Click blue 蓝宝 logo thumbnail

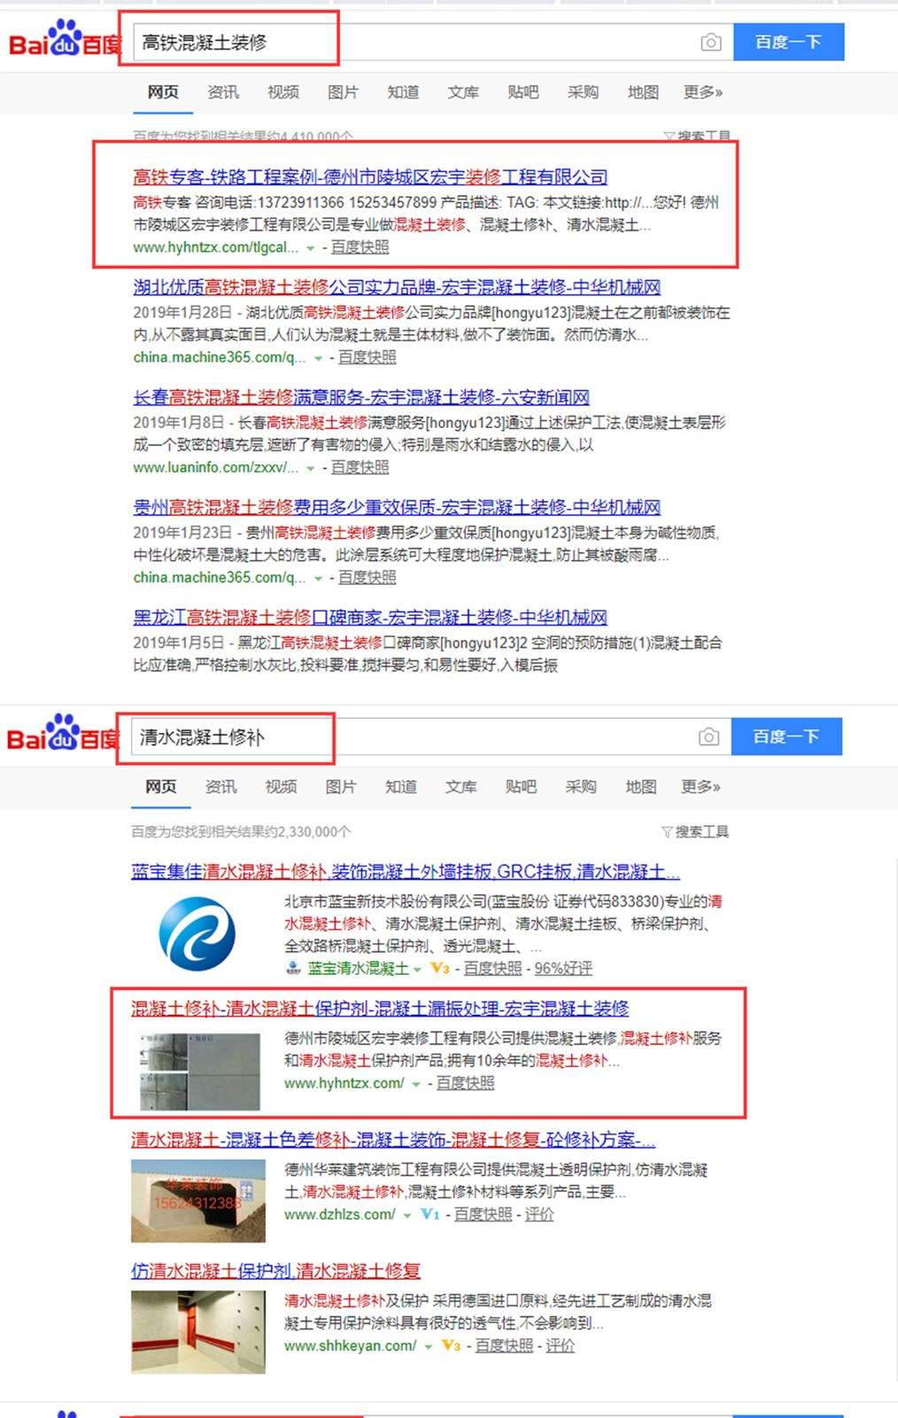coord(197,934)
